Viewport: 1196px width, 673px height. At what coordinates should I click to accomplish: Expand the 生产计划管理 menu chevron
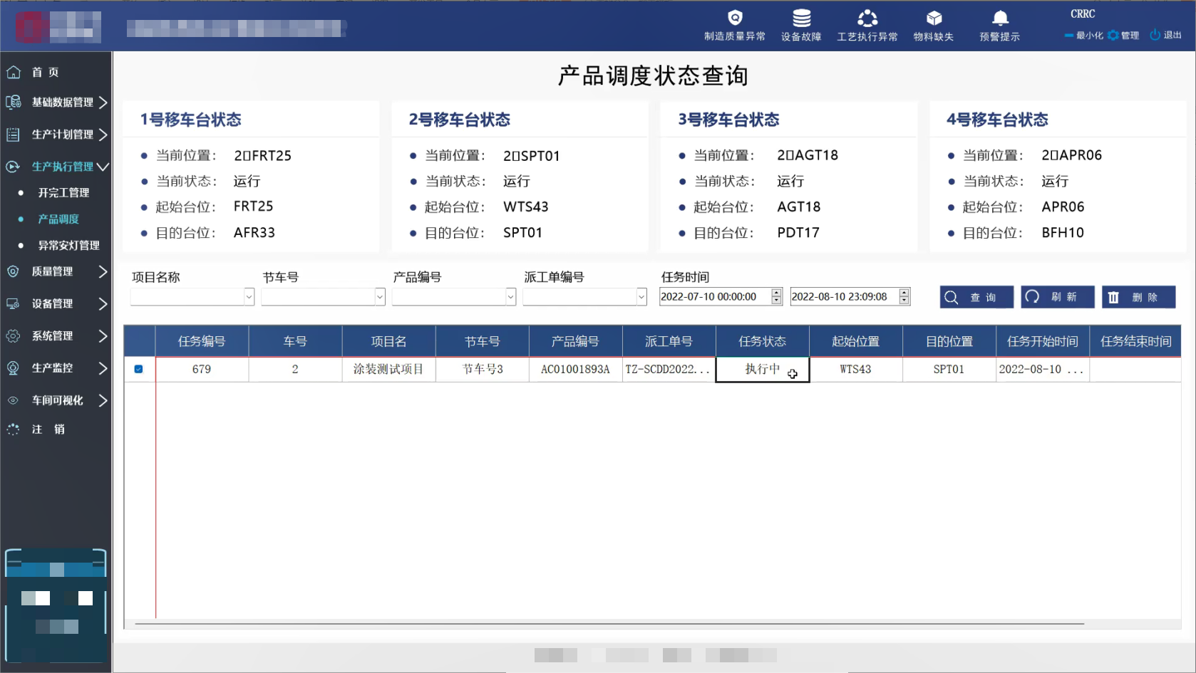103,135
